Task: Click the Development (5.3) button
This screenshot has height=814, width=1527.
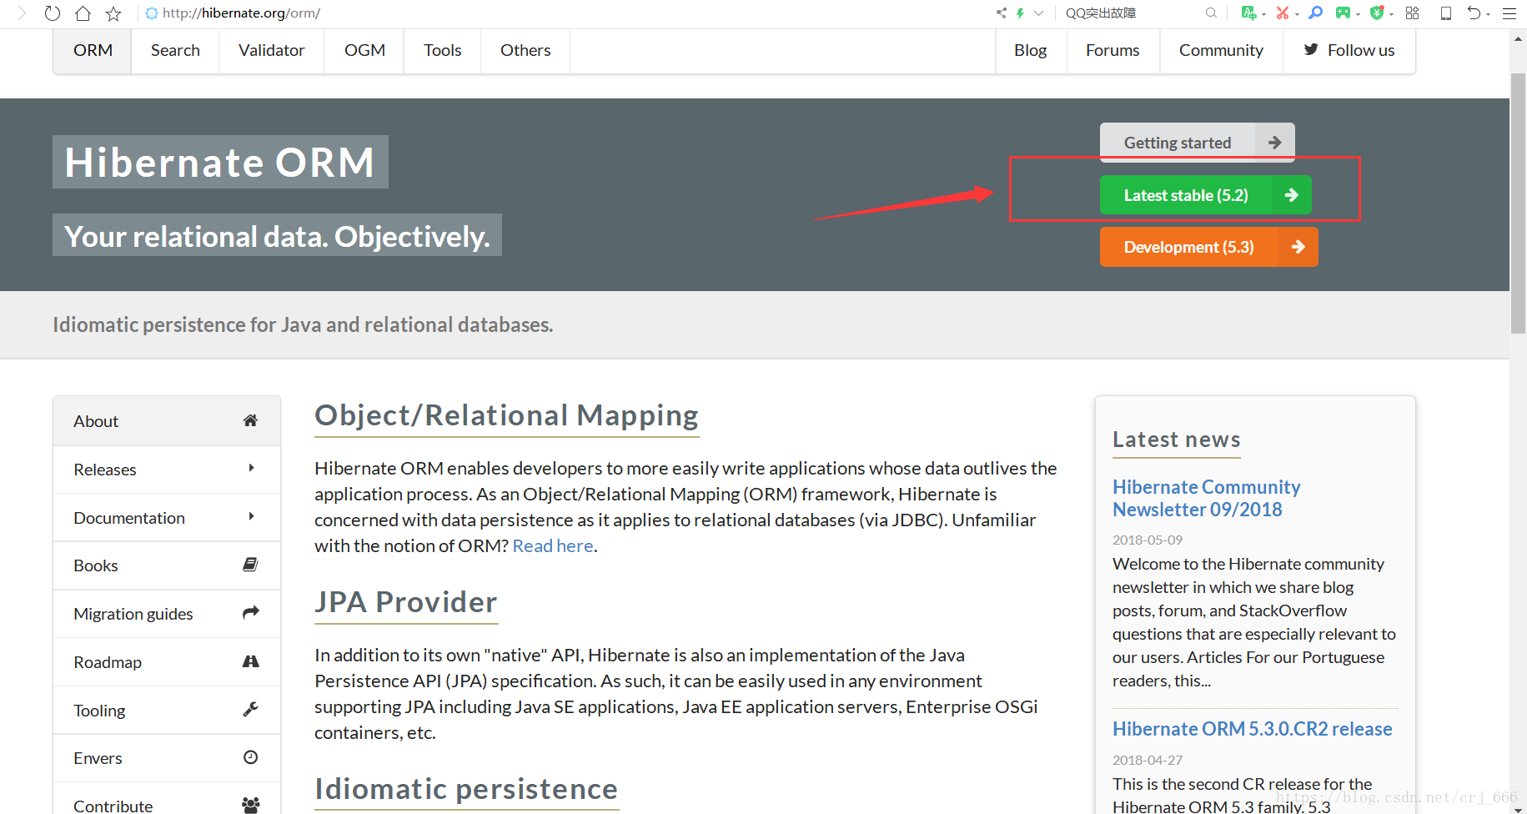Action: pyautogui.click(x=1208, y=247)
